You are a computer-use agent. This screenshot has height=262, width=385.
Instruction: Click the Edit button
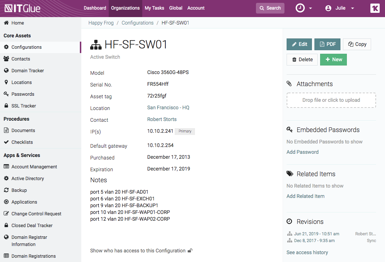tap(299, 44)
